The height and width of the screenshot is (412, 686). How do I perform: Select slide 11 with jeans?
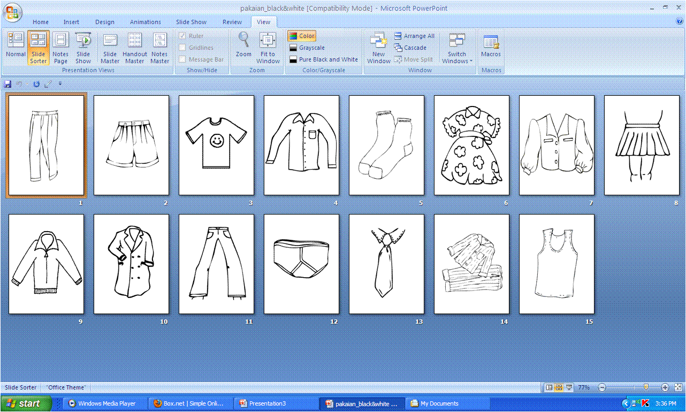(216, 264)
